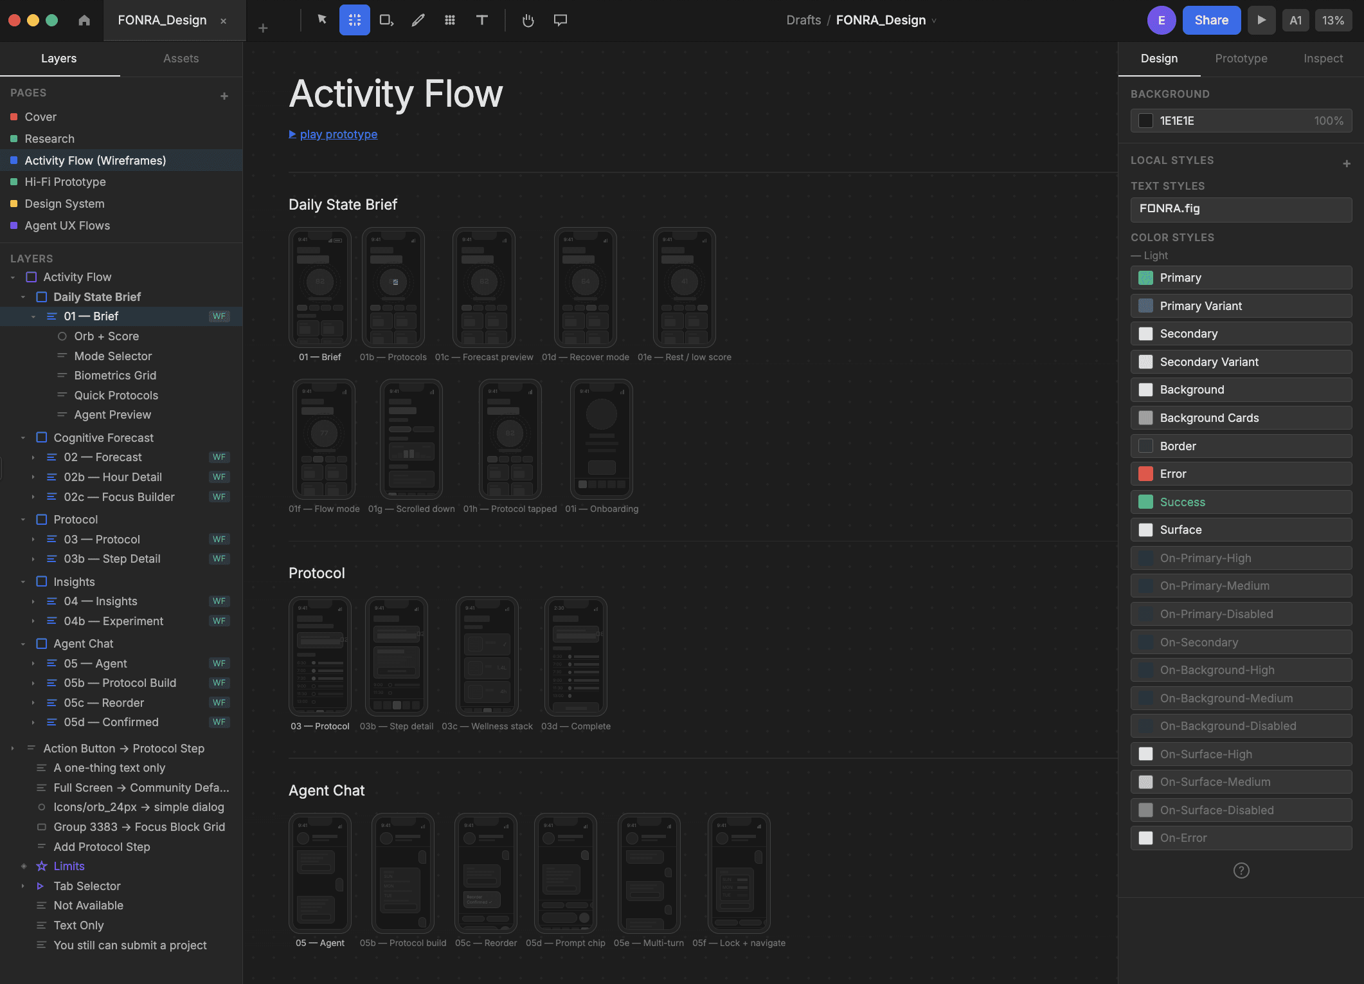
Task: Open the Text tool
Action: [481, 20]
